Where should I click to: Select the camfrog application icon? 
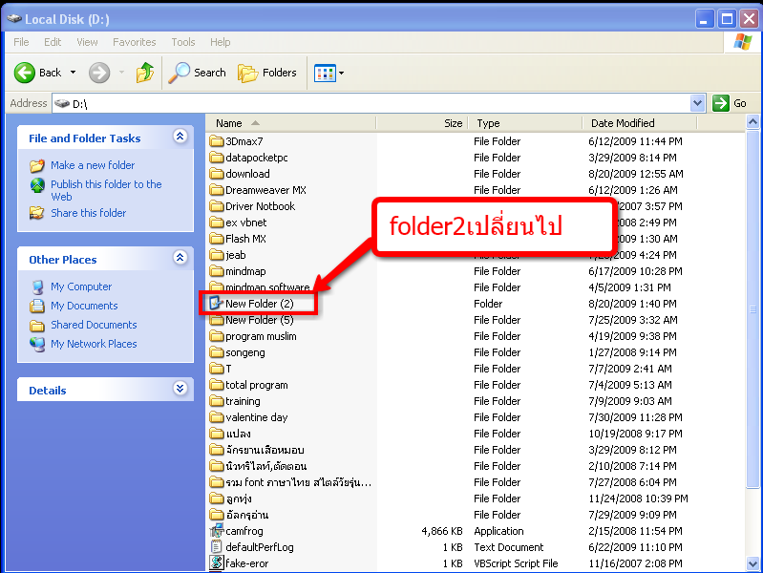(216, 531)
